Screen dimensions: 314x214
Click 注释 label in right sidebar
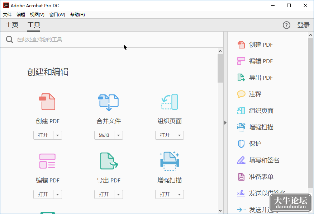point(255,94)
